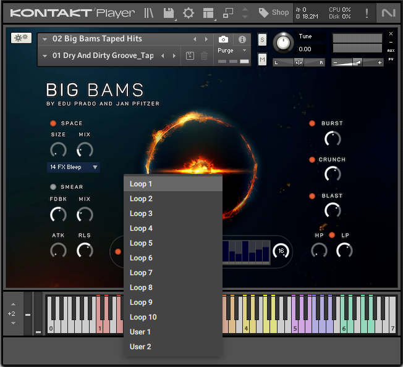Click the exclamation panic icon
Viewport: 403px width, 367px height.
pos(367,12)
